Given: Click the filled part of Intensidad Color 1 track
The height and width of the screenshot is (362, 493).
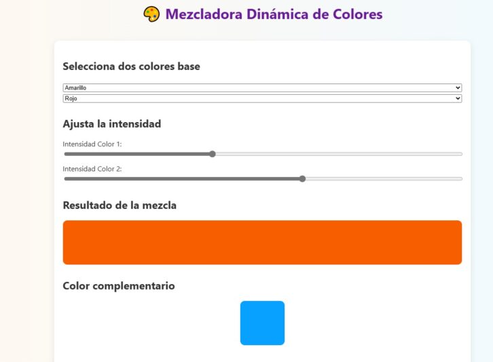Looking at the screenshot, I should pos(136,154).
